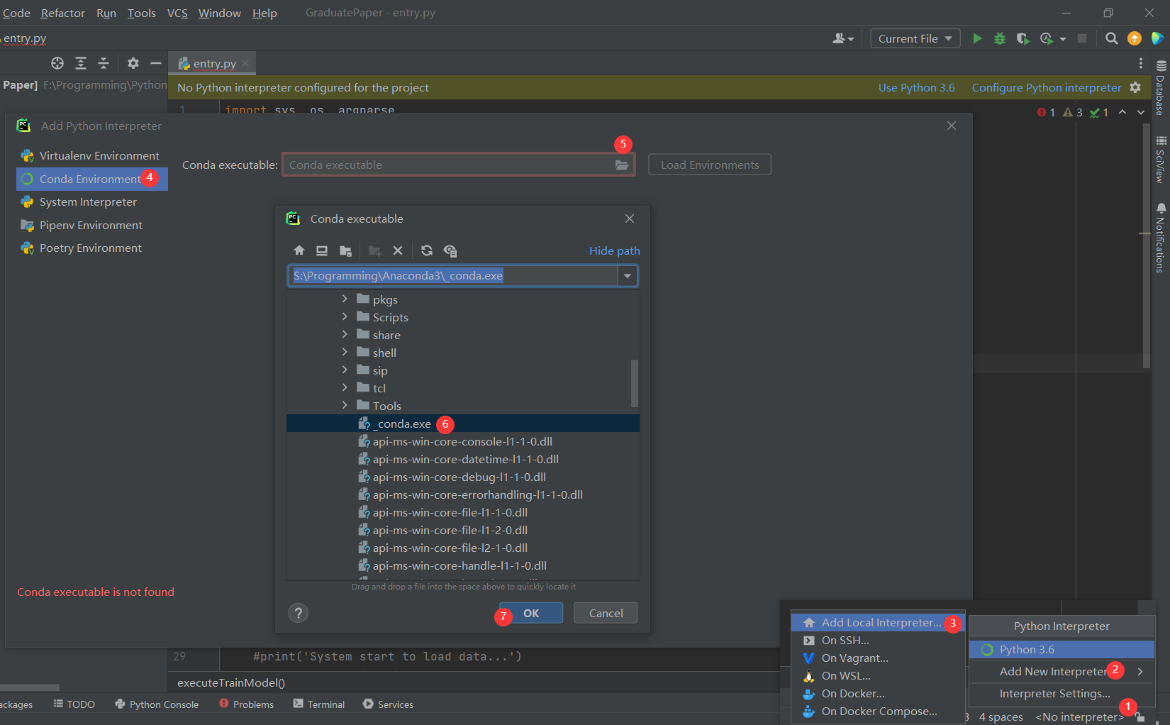Expand the Scripts folder
1170x725 pixels.
click(345, 316)
